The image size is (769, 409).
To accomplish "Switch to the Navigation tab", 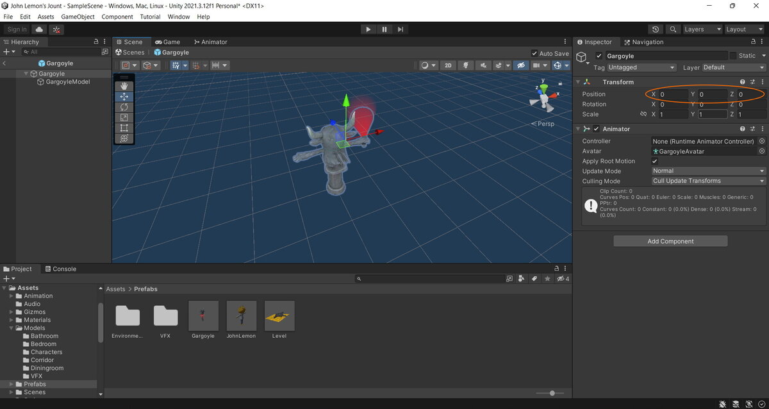I will pyautogui.click(x=643, y=42).
